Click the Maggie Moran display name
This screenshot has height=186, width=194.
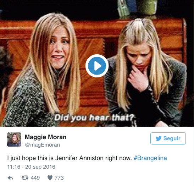[46, 137]
